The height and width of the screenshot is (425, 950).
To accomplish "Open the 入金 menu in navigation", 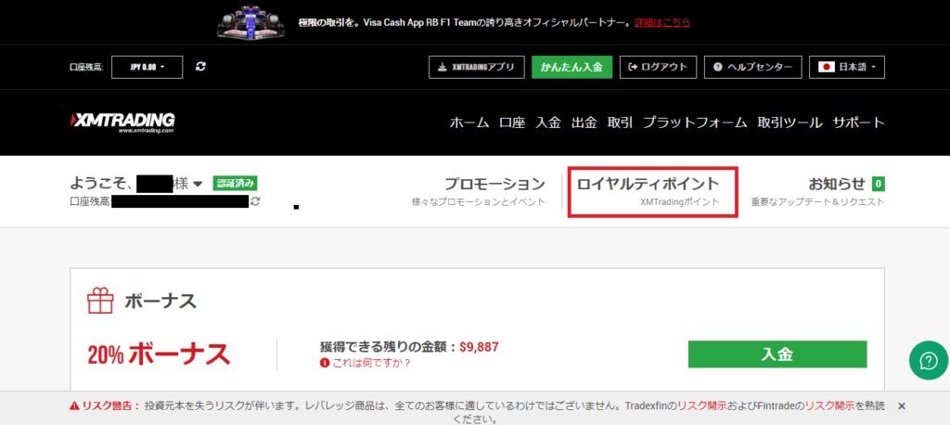I will tap(548, 122).
